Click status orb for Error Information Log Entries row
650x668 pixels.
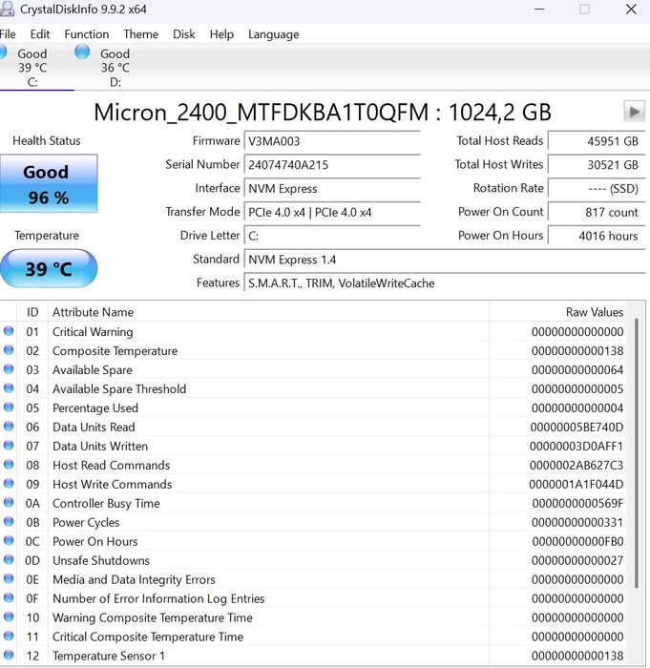point(9,597)
